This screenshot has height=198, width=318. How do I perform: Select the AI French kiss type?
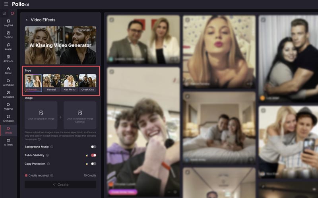(x=33, y=83)
